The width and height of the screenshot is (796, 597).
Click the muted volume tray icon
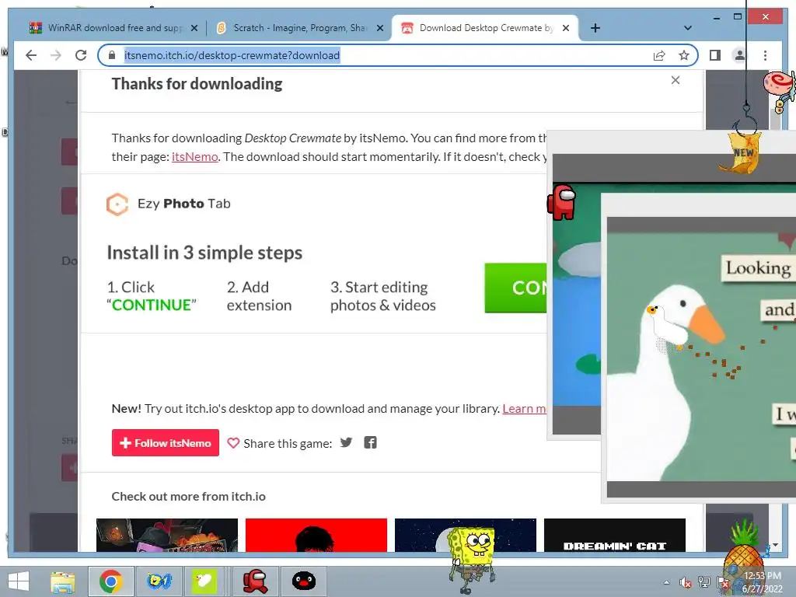pyautogui.click(x=686, y=582)
